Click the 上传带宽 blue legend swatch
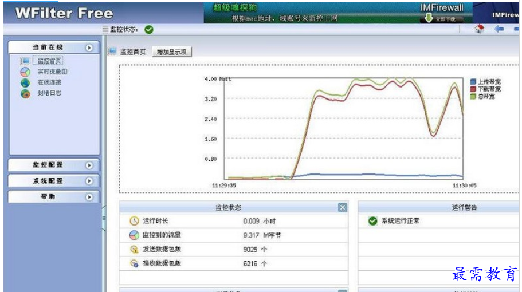 [473, 81]
